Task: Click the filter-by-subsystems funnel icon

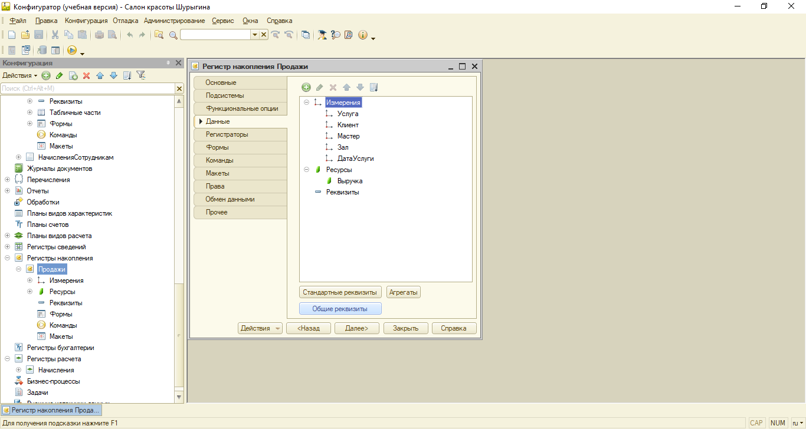Action: click(140, 75)
